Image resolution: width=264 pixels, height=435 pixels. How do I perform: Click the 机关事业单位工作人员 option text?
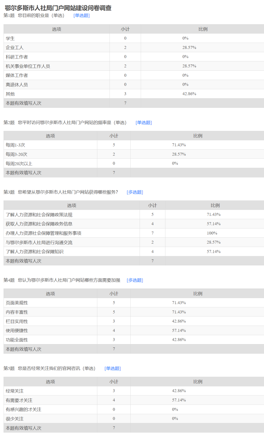pyautogui.click(x=28, y=66)
